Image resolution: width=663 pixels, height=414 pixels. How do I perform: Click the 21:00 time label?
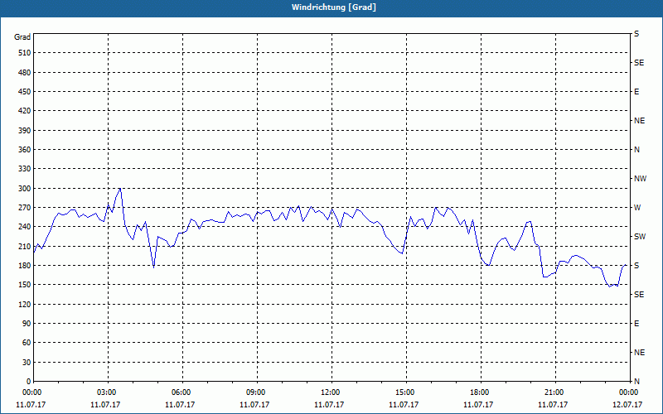tap(555, 392)
